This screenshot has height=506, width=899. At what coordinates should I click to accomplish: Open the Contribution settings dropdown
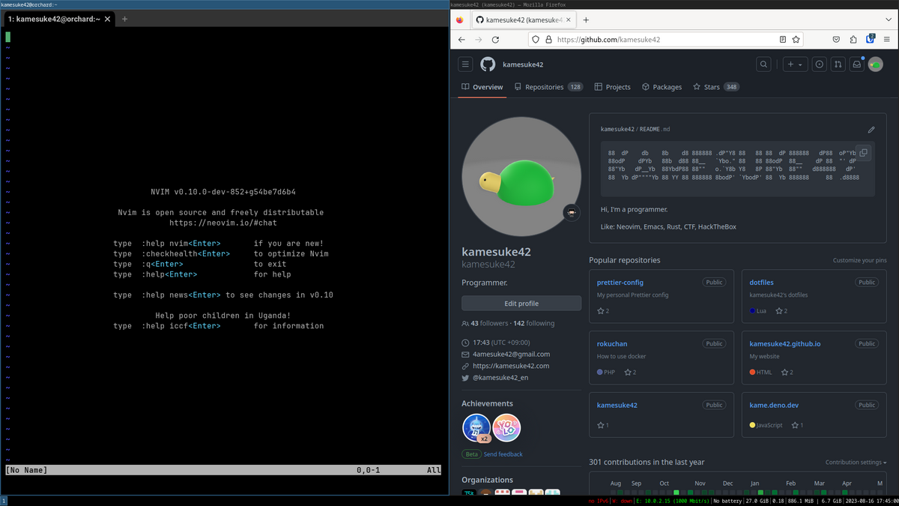tap(856, 463)
